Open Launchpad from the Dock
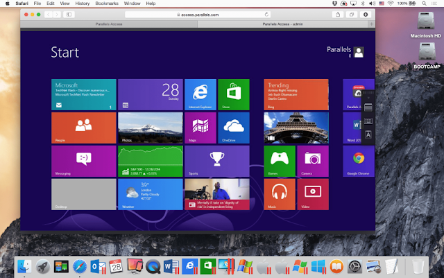This screenshot has width=444, height=278. [x=43, y=266]
